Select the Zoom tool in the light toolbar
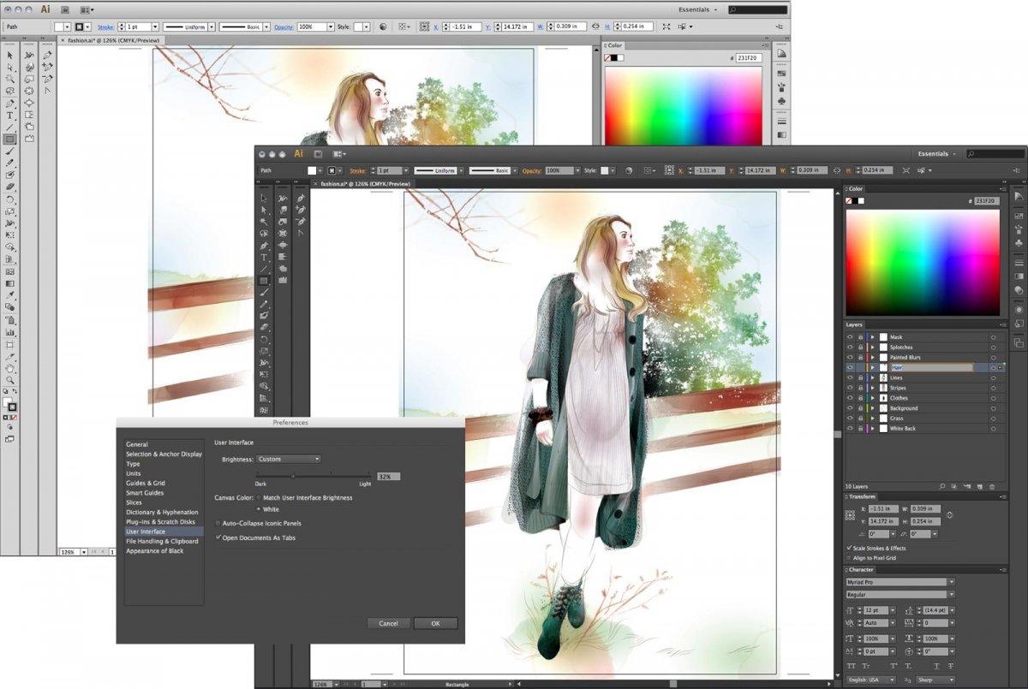 tap(10, 380)
